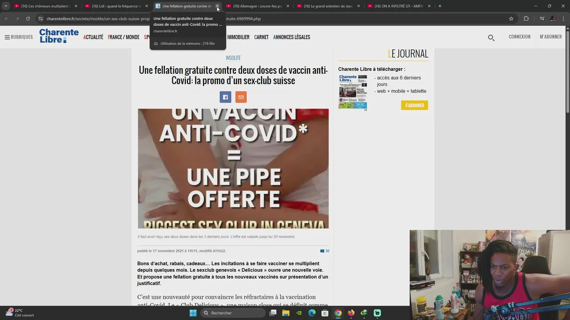Open the France / Monde section
The width and height of the screenshot is (570, 320).
tap(123, 37)
